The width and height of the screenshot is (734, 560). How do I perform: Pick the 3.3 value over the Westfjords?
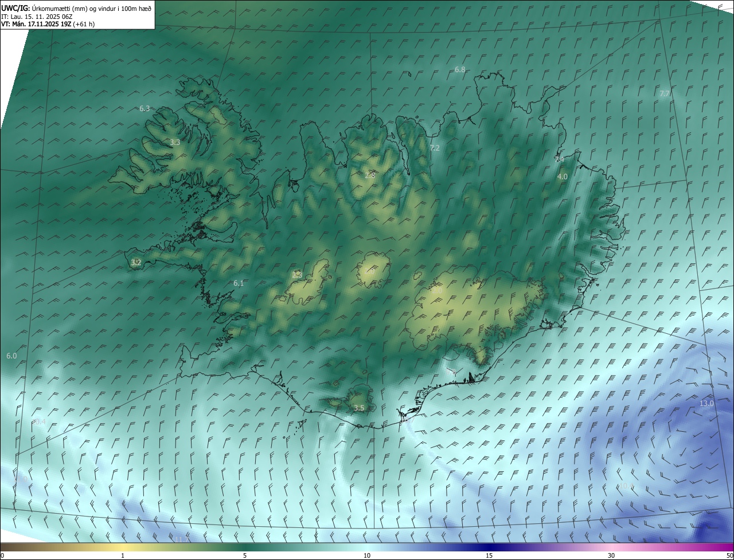[175, 142]
